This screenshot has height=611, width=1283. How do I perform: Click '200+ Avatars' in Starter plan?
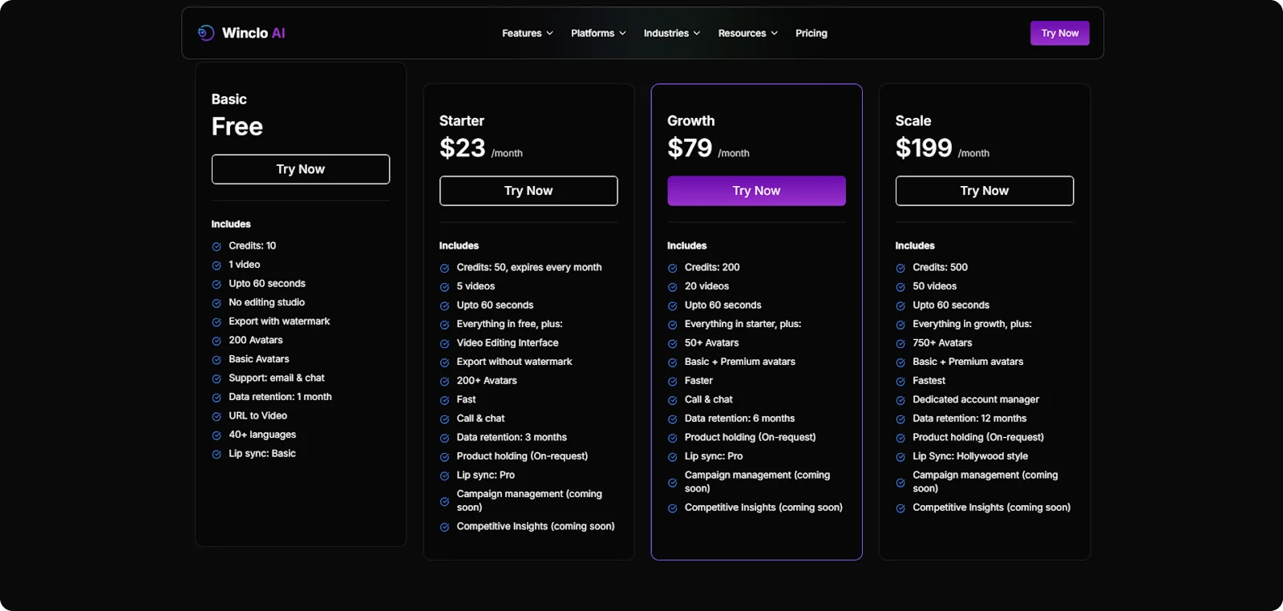tap(487, 381)
